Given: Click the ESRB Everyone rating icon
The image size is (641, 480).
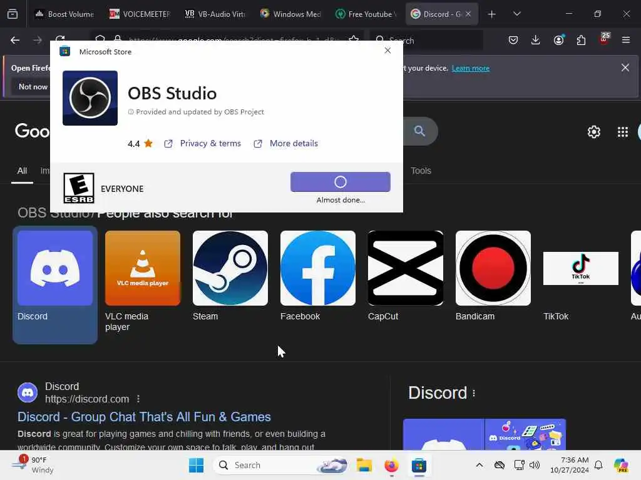Looking at the screenshot, I should 79,188.
